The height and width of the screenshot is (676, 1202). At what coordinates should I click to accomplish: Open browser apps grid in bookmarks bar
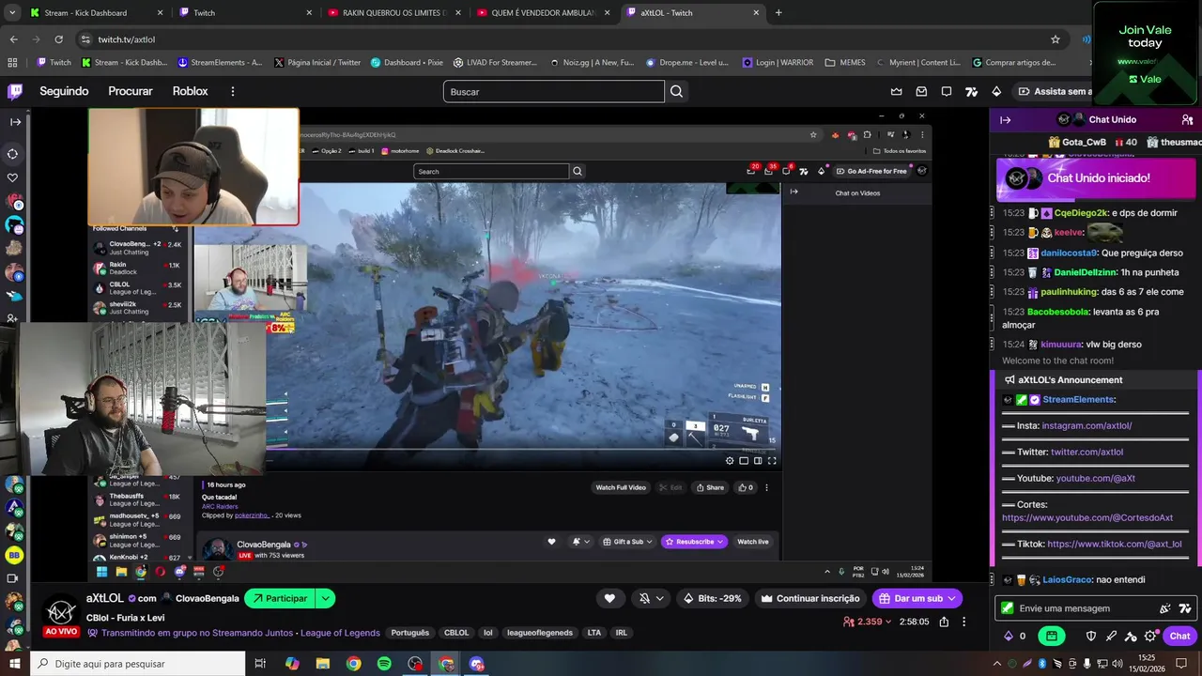point(12,63)
